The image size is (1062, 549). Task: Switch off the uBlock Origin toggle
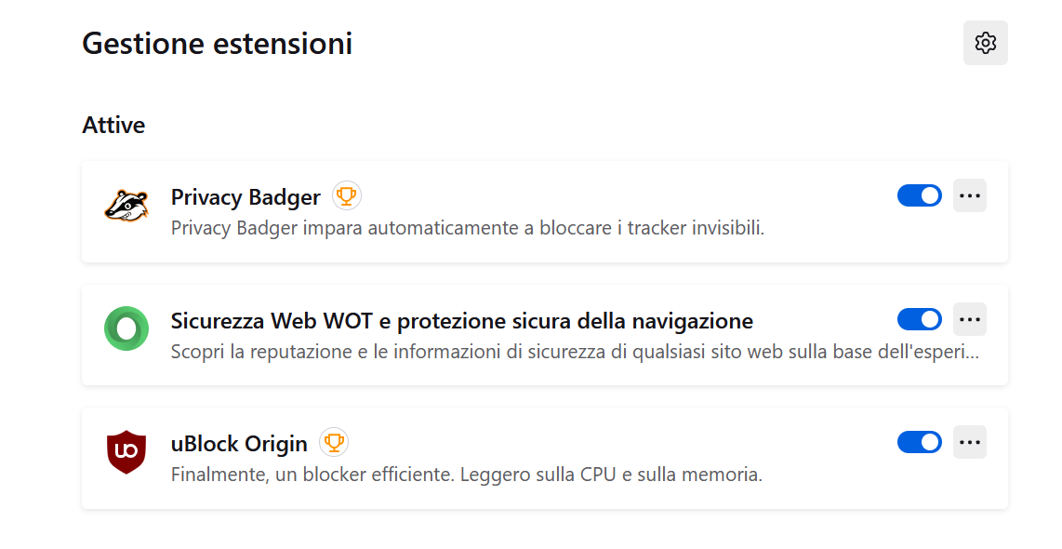pos(920,442)
